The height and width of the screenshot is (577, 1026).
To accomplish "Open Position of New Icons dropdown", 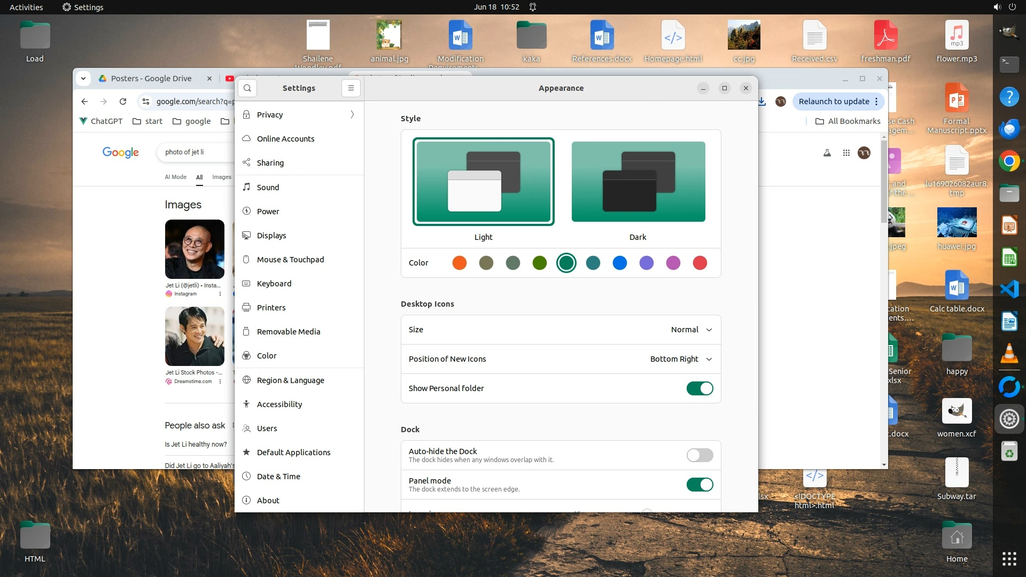I will 681,359.
